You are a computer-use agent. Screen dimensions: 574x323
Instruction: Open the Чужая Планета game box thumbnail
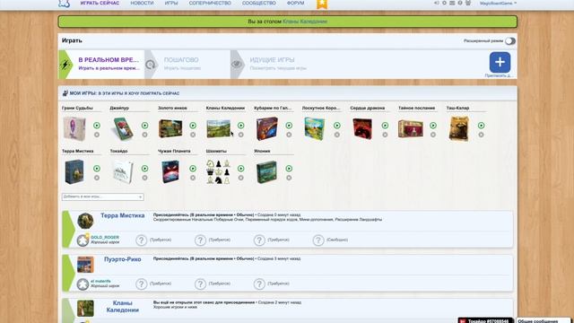[x=170, y=171]
